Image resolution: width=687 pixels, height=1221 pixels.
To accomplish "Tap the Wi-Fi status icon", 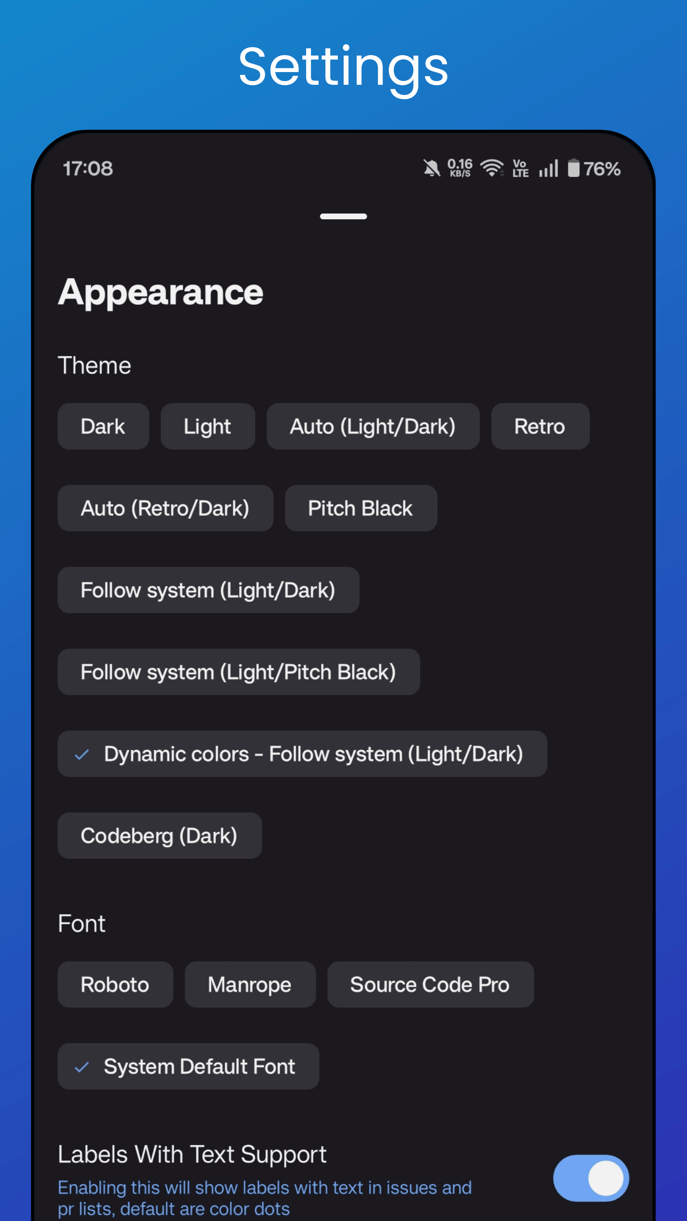I will point(492,168).
